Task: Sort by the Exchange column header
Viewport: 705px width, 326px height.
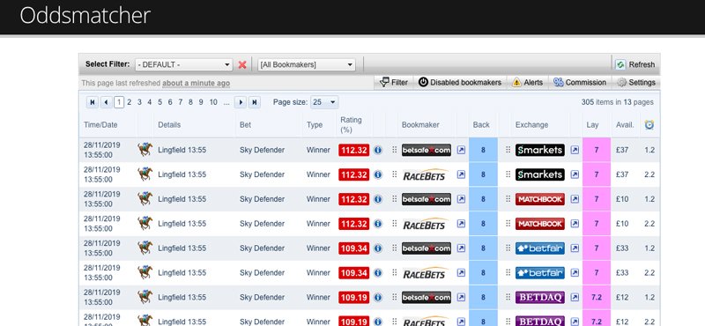Action: coord(531,125)
